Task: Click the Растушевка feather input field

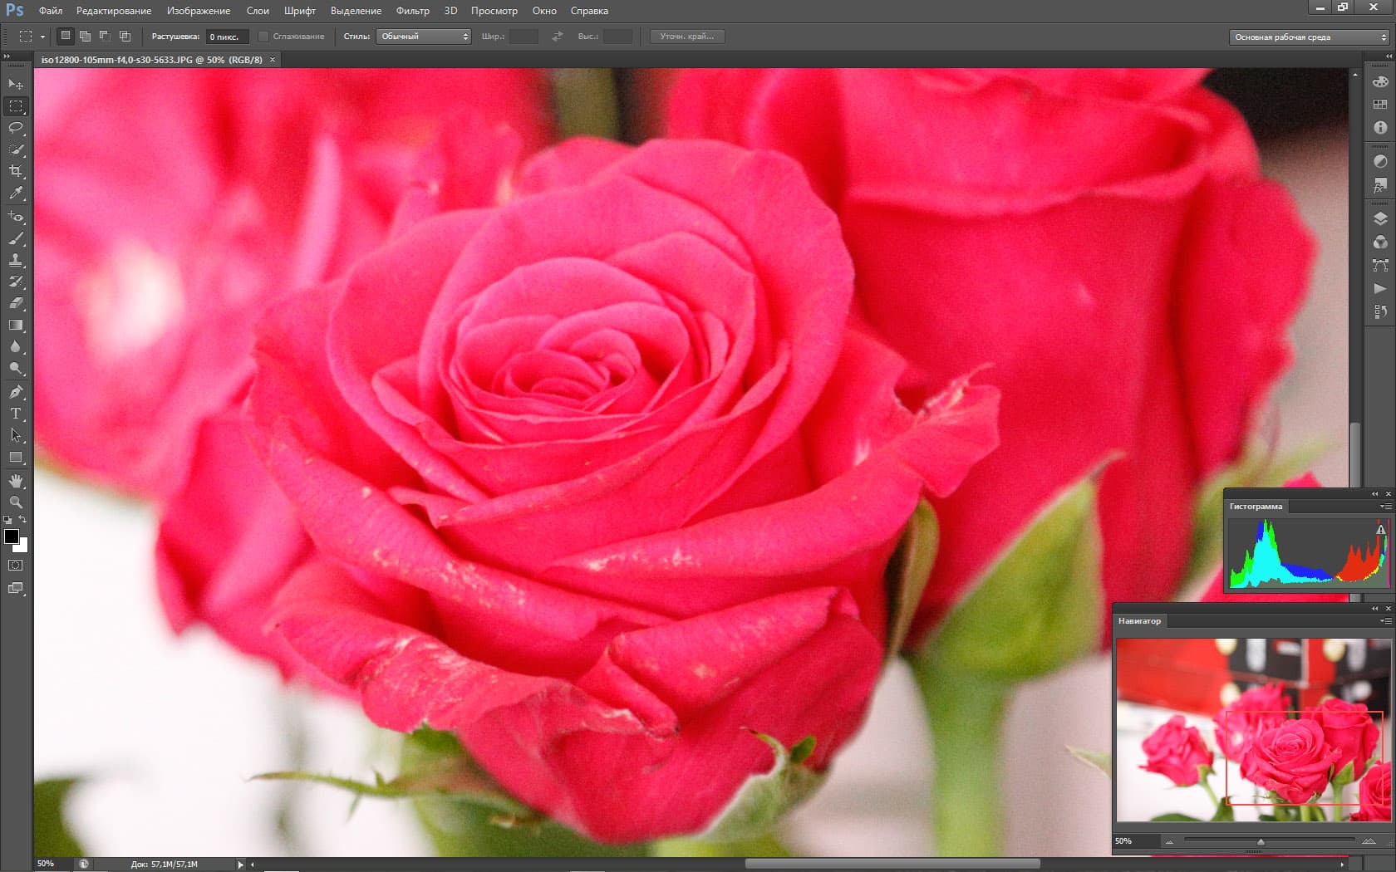Action: pos(226,37)
